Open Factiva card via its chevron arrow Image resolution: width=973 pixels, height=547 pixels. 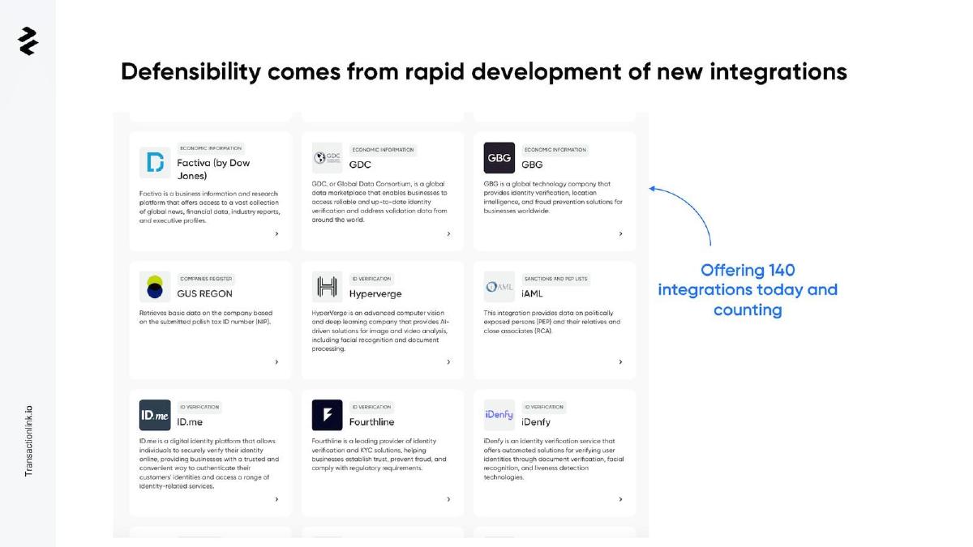(x=276, y=234)
